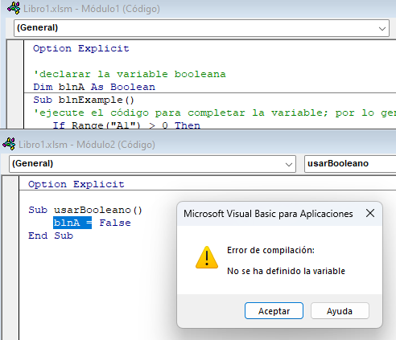Click the 'Sub usarBooleano()' line

pos(85,210)
